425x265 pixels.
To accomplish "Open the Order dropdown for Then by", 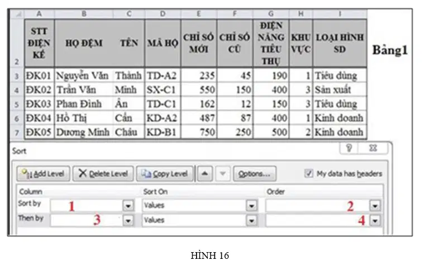I will 375,220.
